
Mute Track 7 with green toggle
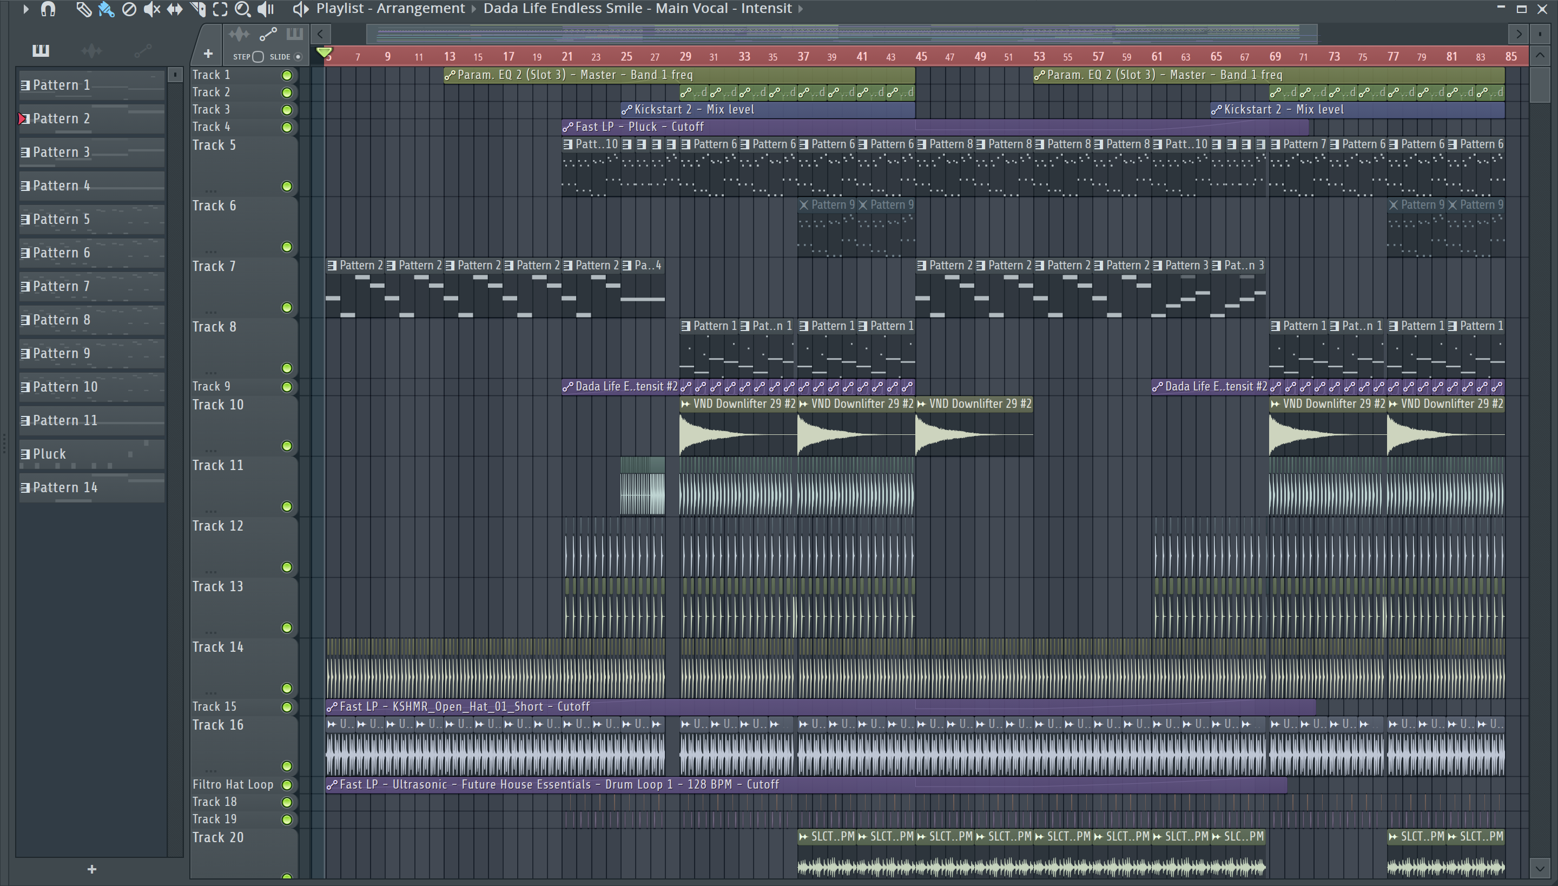click(287, 307)
